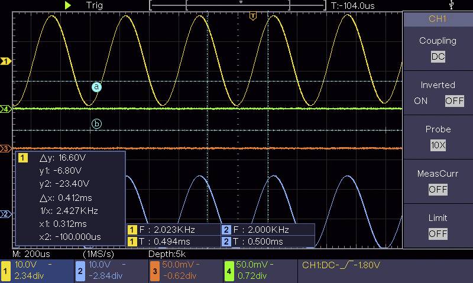Viewport: 473px width, 283px height.
Task: Select the CH1 menu header
Action: [438, 19]
